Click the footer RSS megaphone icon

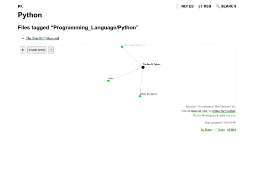tap(229, 130)
